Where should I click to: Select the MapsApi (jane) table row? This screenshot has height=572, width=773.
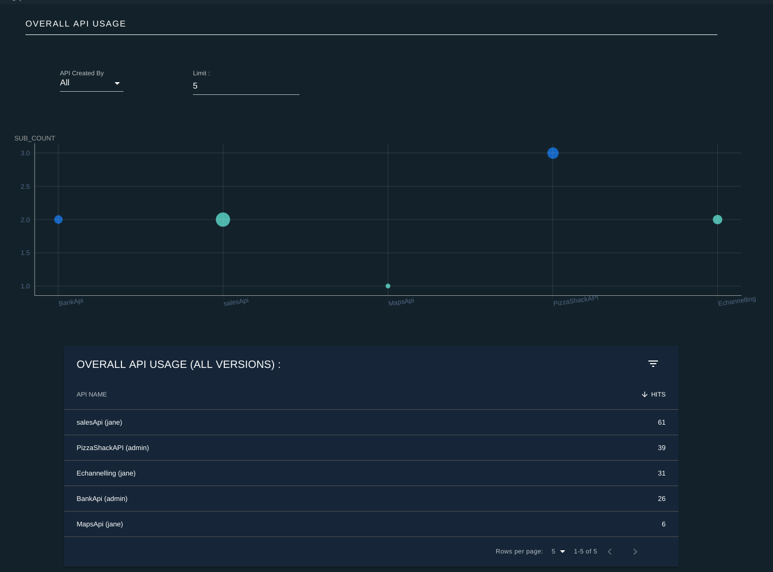coord(371,524)
